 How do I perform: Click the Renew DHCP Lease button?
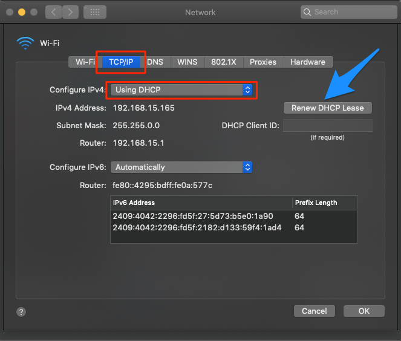[x=328, y=108]
